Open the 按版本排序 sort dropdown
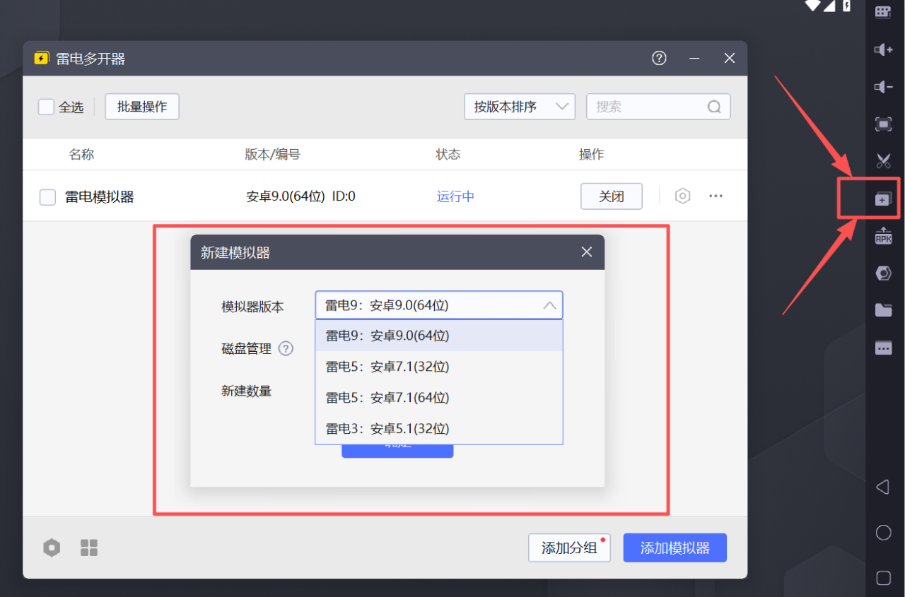This screenshot has height=597, width=905. point(519,107)
